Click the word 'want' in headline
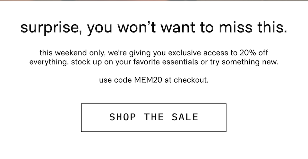This screenshot has width=308, height=159. (x=178, y=28)
